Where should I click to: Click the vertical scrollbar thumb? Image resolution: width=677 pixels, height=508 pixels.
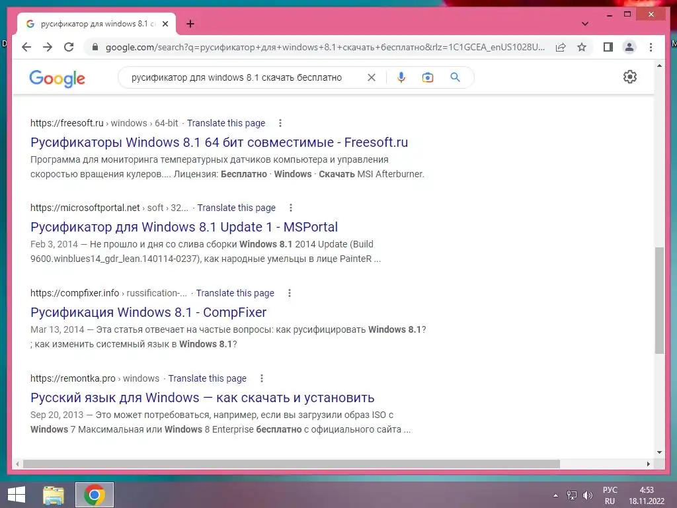pos(659,301)
